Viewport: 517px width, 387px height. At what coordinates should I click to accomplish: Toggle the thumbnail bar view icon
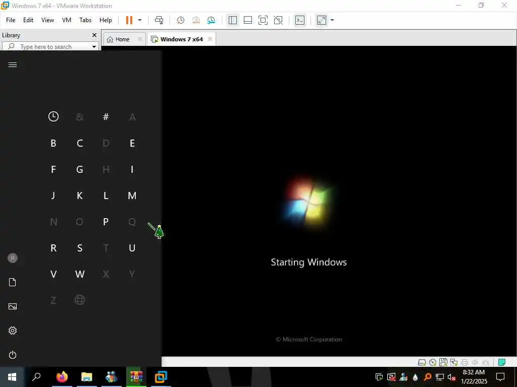point(247,20)
